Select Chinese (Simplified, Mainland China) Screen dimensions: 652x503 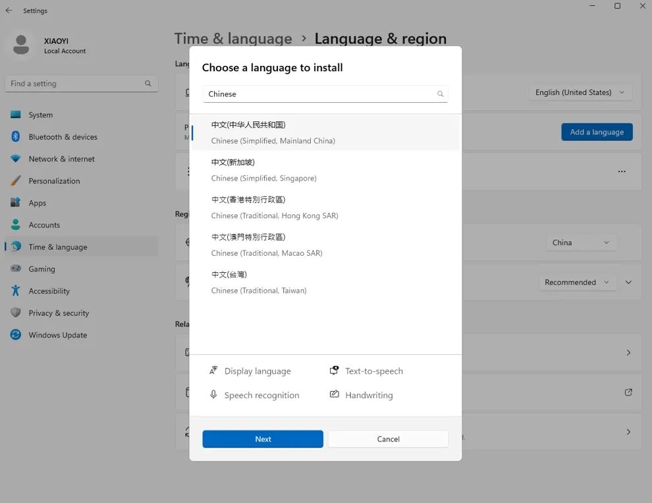325,133
